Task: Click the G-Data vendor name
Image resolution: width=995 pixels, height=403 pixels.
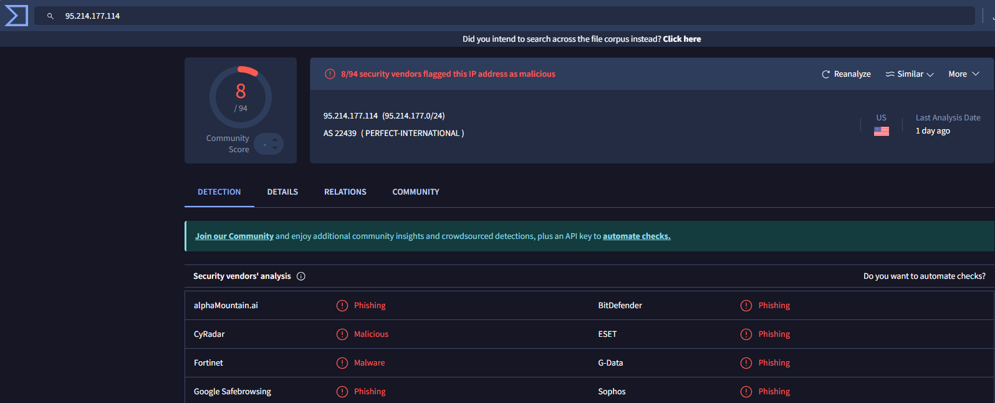Action: coord(610,363)
